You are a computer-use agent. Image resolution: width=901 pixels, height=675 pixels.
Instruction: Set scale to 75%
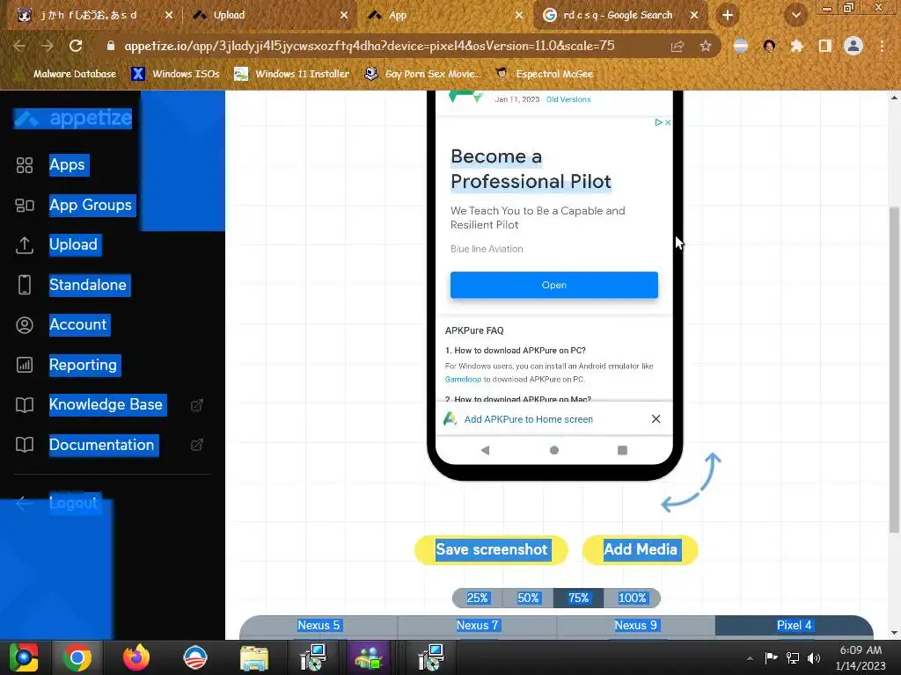pos(578,598)
